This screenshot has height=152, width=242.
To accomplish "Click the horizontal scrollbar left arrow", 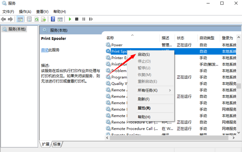I will 107,138.
